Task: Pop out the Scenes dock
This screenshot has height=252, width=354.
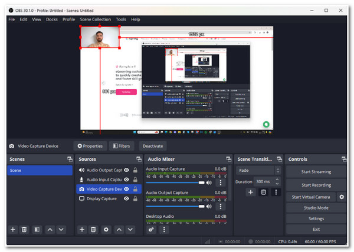Action: [x=70, y=159]
